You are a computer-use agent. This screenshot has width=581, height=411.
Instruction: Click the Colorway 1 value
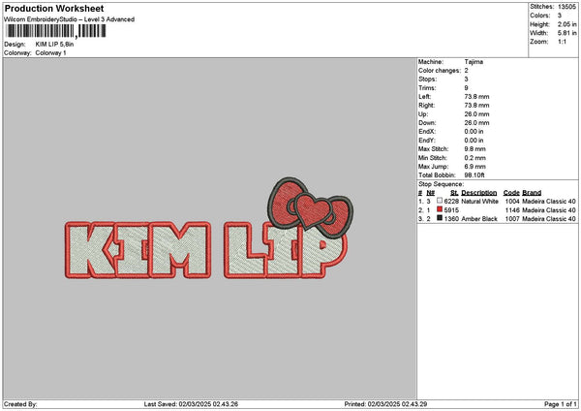[x=50, y=53]
